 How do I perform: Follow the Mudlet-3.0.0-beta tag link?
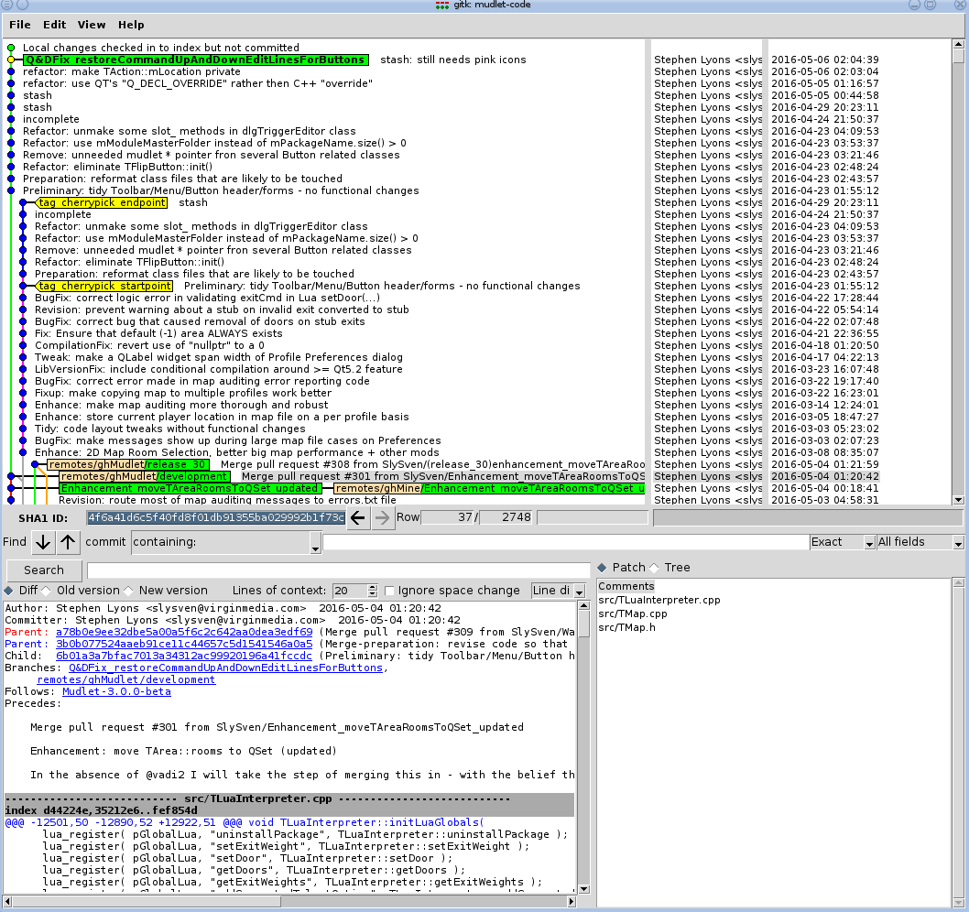(x=117, y=691)
